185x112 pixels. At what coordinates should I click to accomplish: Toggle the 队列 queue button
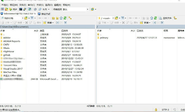pyautogui.click(x=43, y=9)
